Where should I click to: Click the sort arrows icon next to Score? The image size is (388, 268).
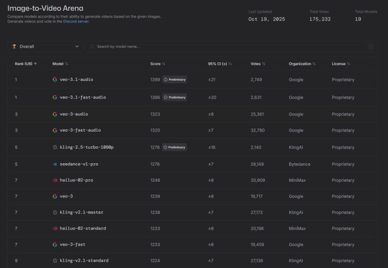(x=164, y=64)
